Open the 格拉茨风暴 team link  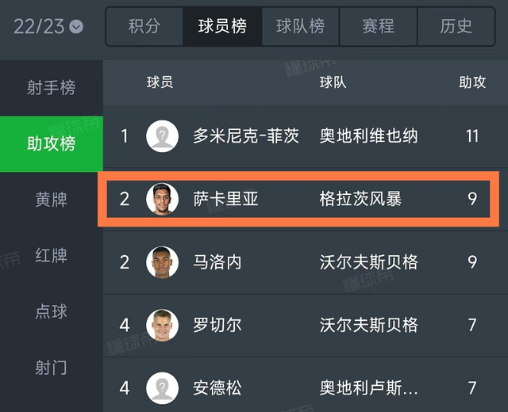(x=360, y=198)
